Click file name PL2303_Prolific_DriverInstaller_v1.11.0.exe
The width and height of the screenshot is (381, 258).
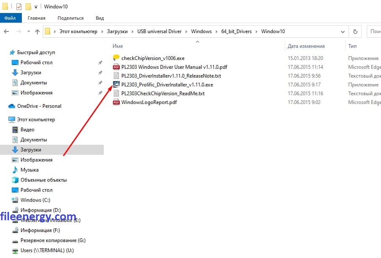click(167, 84)
